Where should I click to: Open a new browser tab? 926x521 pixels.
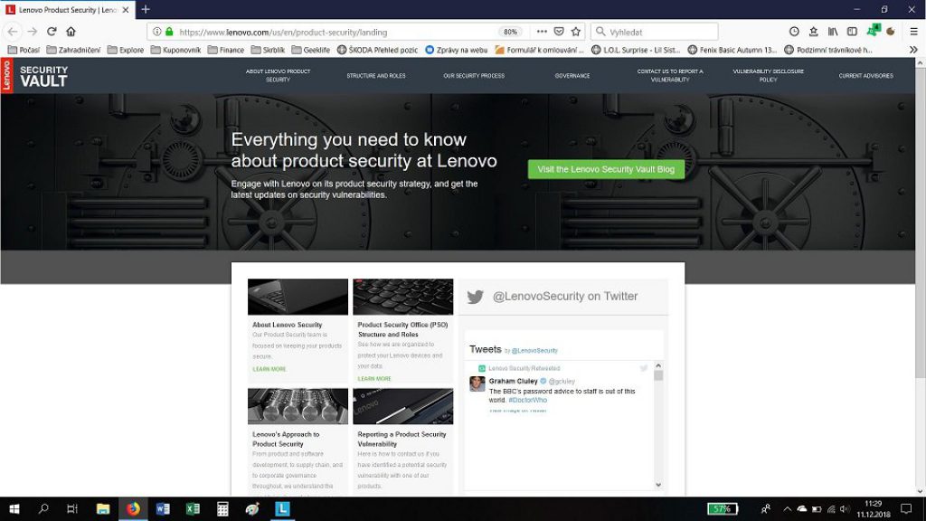146,9
